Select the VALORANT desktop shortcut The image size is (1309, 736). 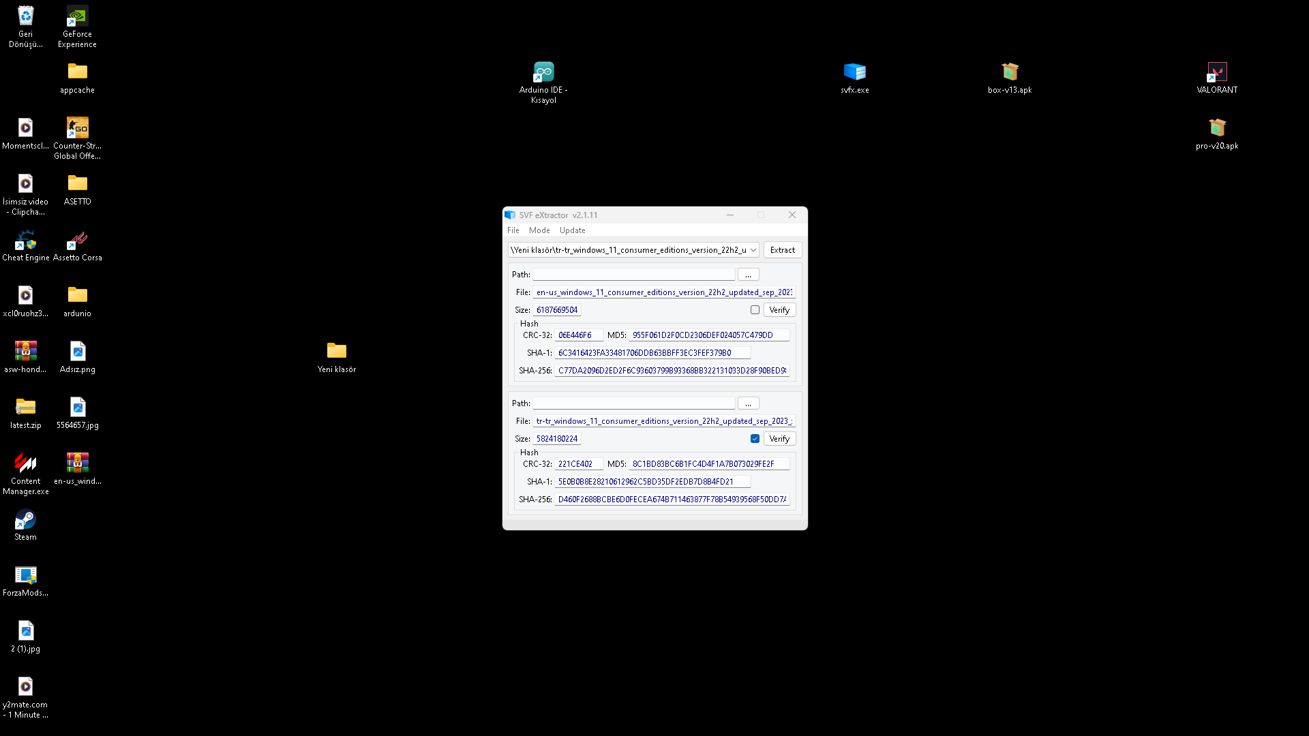pyautogui.click(x=1216, y=72)
